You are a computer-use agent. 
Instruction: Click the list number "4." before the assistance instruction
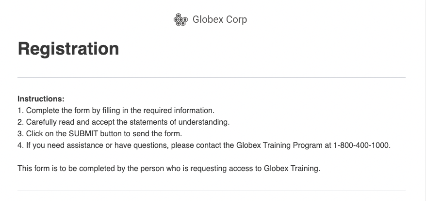pyautogui.click(x=21, y=145)
